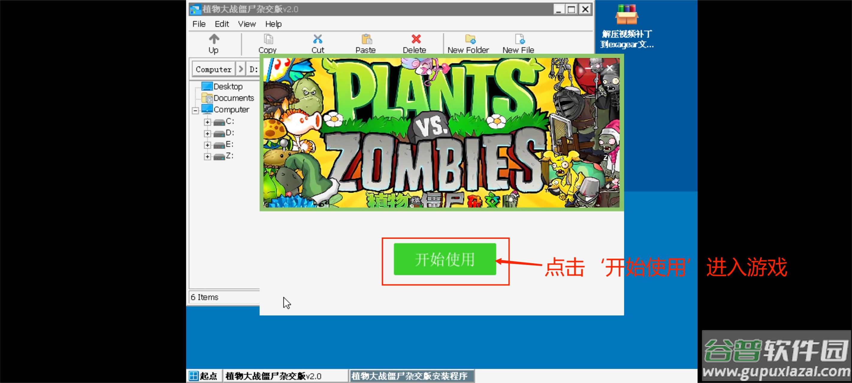Open the File menu
Screen dimensions: 852x383
click(x=199, y=24)
